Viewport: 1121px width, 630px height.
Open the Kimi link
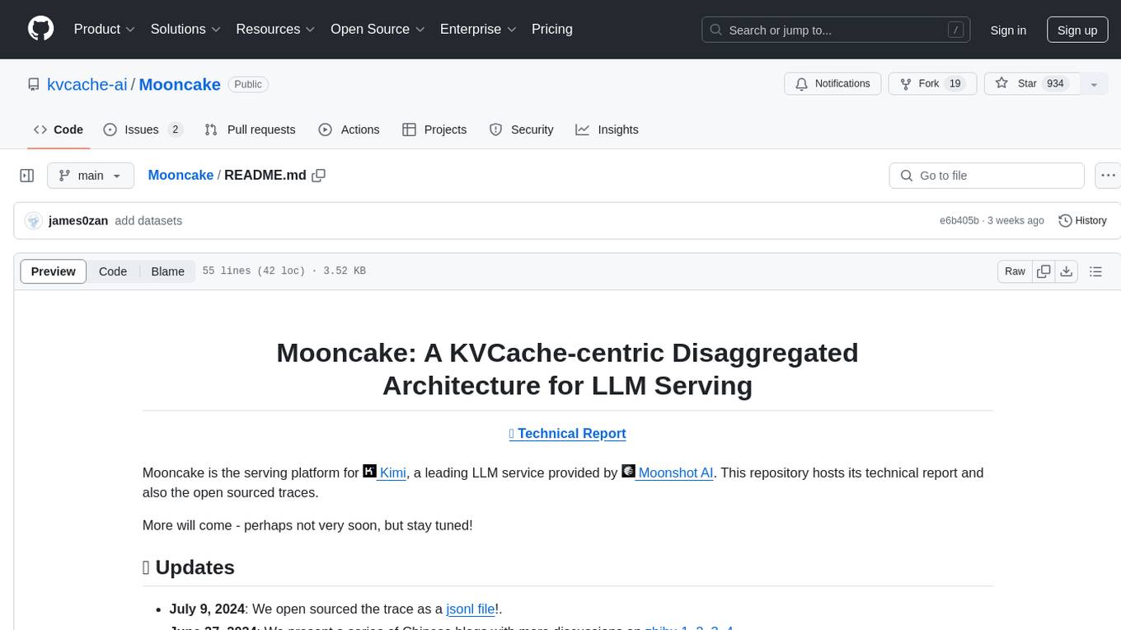point(385,472)
